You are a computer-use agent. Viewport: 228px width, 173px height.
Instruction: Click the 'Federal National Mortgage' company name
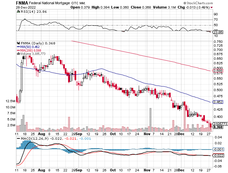(50, 3)
